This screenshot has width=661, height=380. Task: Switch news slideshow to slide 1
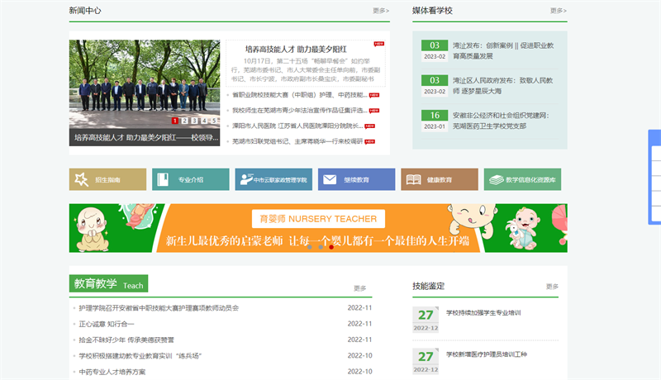[174, 121]
